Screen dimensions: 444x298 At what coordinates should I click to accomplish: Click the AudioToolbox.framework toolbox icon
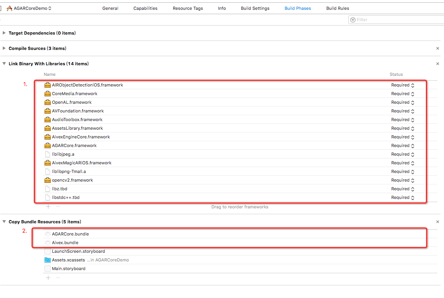point(48,120)
